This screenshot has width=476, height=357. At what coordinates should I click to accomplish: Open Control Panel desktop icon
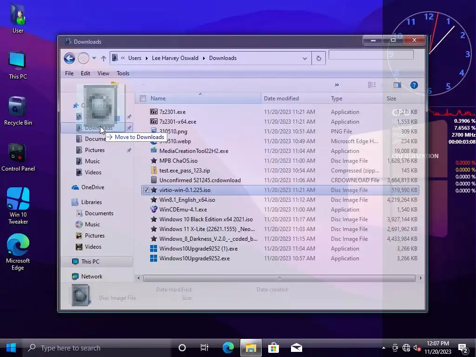[x=18, y=157]
